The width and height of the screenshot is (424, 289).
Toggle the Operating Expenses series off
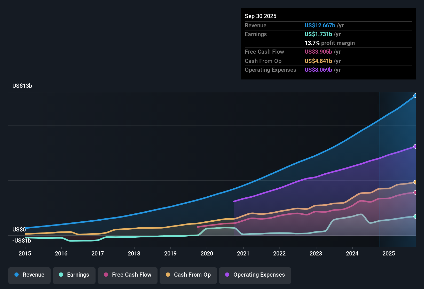[x=255, y=275]
